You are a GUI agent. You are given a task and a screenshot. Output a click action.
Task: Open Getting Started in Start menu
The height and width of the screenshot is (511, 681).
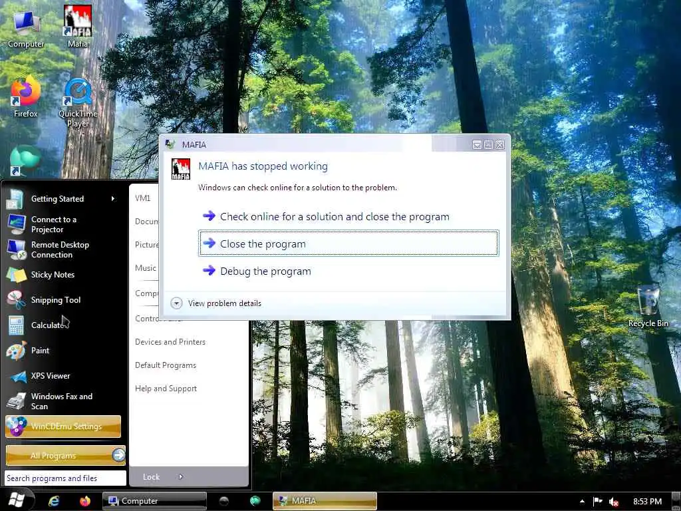[x=63, y=199]
